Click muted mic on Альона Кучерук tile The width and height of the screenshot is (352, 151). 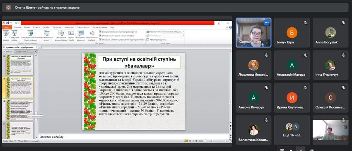click(x=266, y=87)
